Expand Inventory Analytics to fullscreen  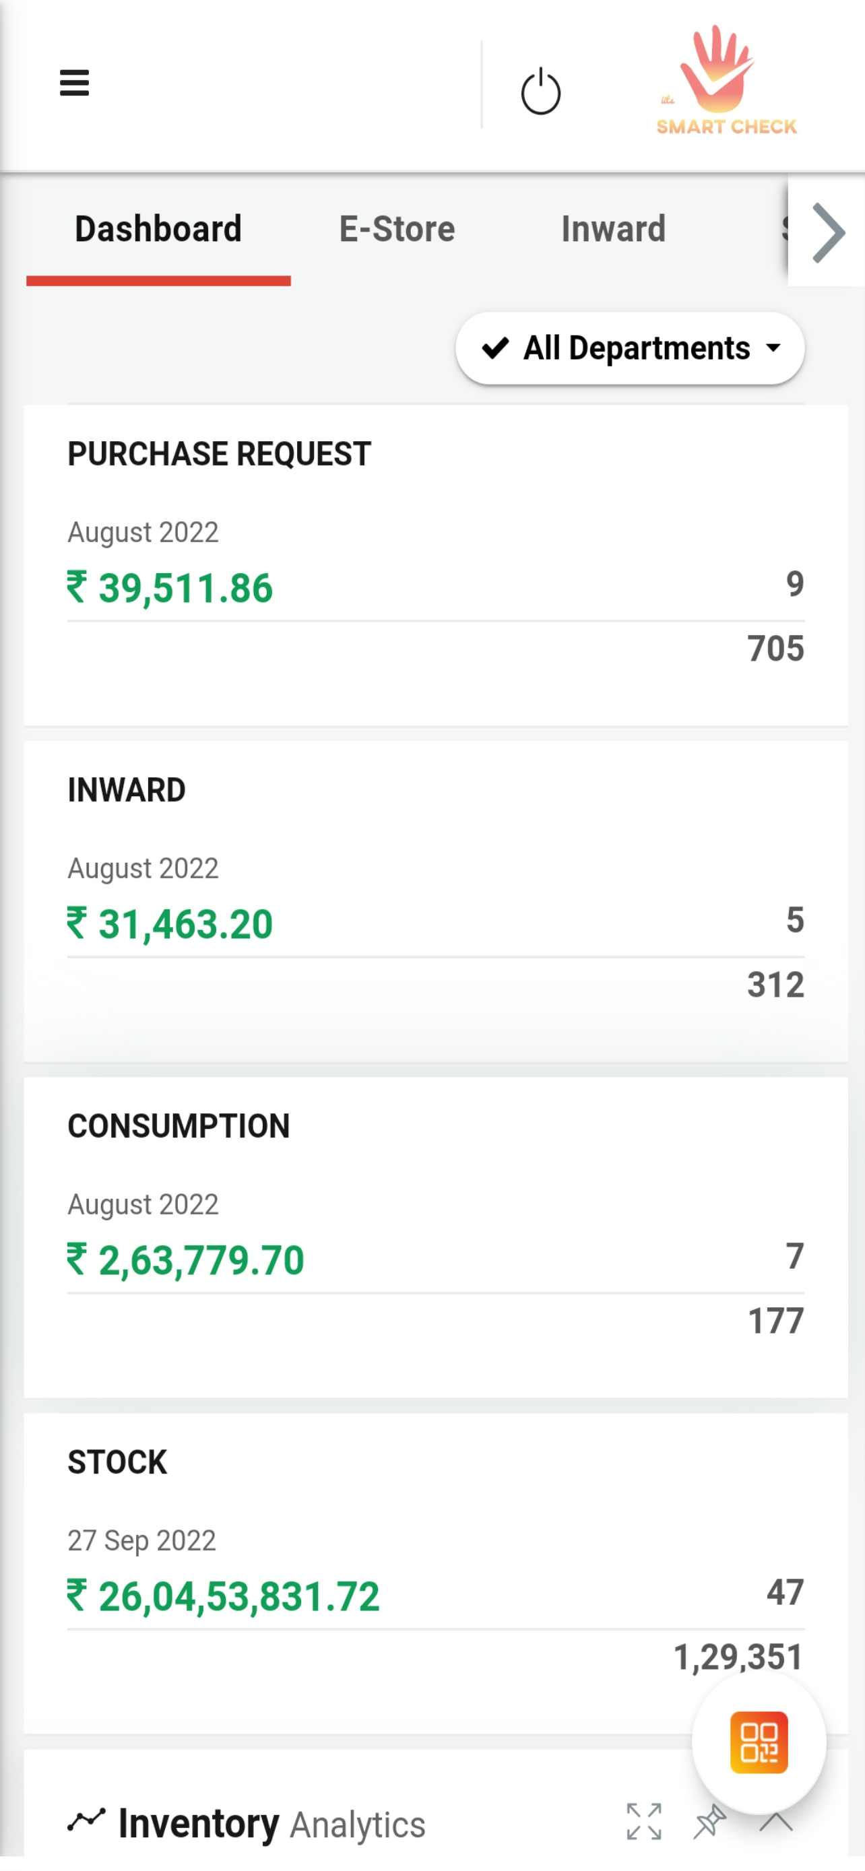[644, 1822]
